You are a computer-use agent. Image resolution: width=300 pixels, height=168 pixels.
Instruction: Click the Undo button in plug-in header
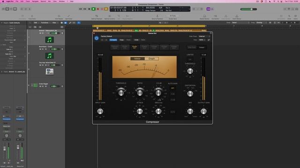(x=136, y=40)
